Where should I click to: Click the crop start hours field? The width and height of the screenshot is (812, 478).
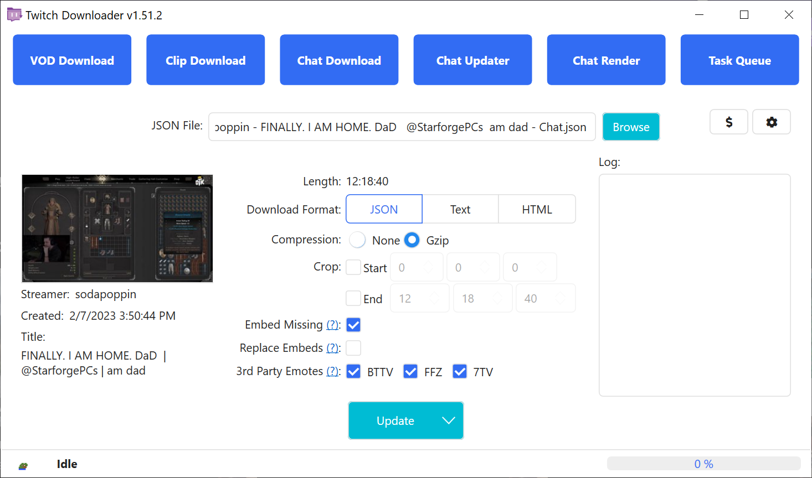click(417, 268)
